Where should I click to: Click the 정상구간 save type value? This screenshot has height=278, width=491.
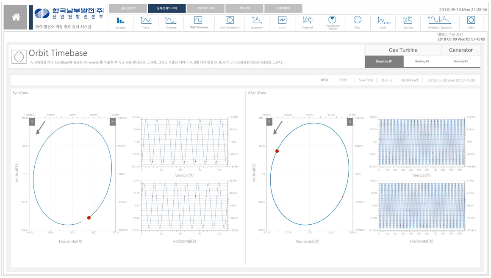point(387,80)
